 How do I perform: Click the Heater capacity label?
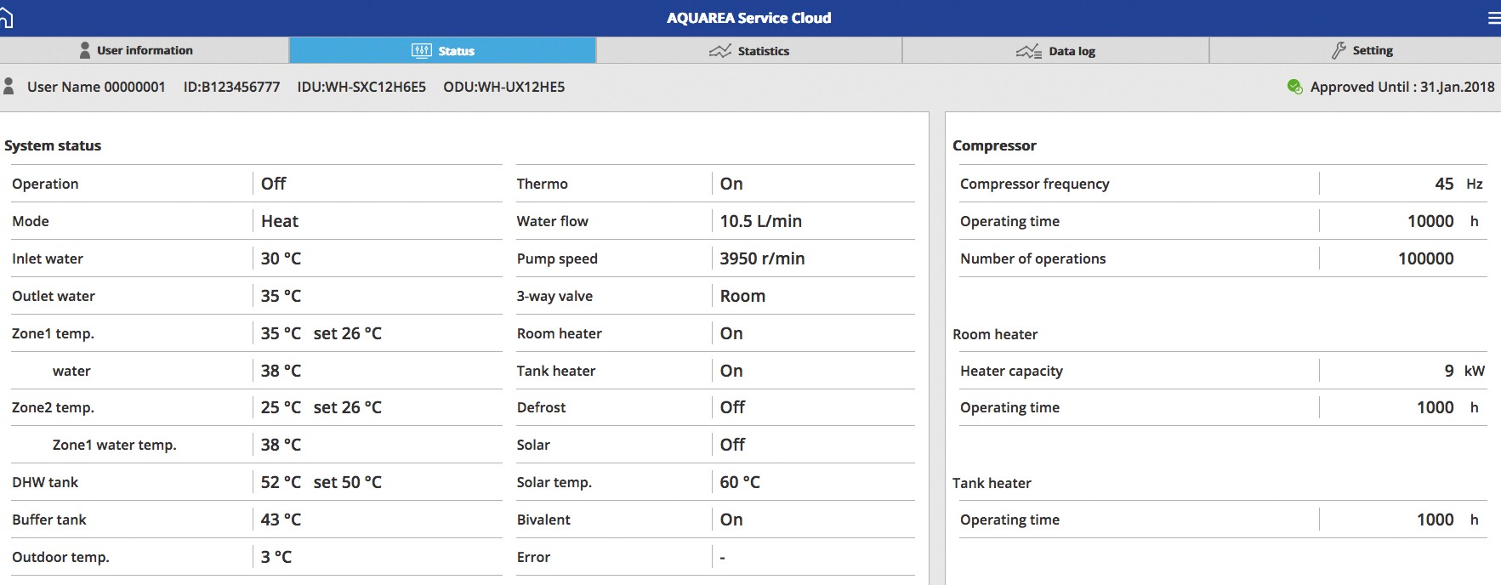(x=1011, y=371)
